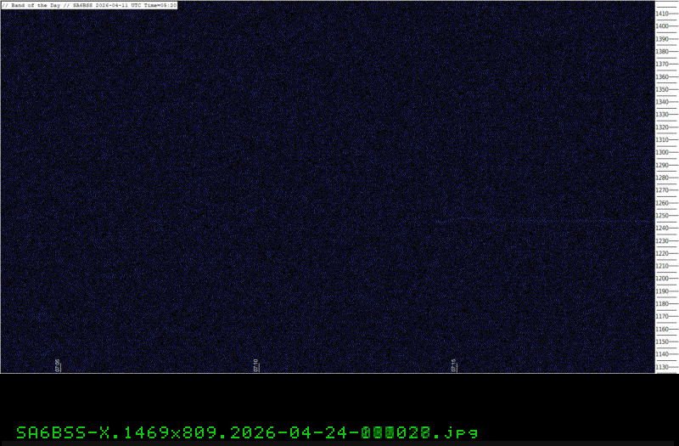
Task: Click the 1170 frequency scale label
Action: tap(662, 316)
